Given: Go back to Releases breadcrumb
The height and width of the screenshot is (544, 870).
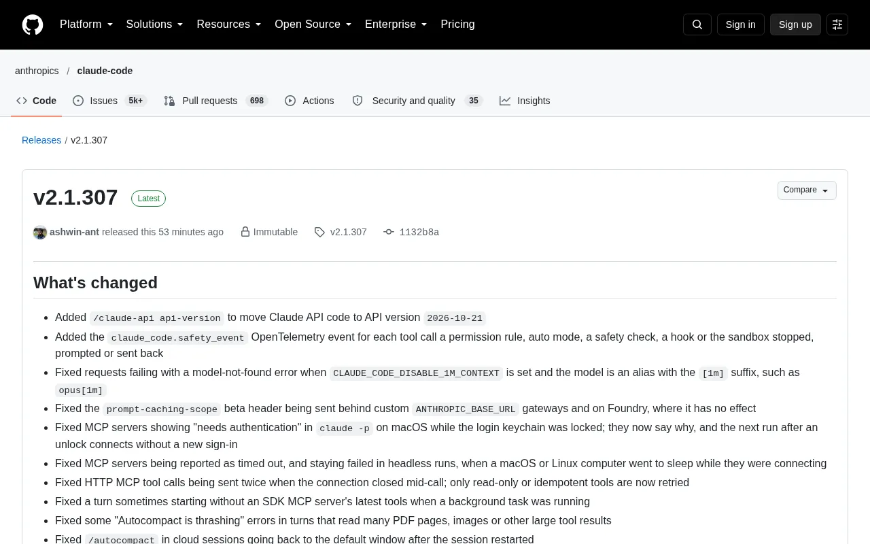Looking at the screenshot, I should coord(41,140).
